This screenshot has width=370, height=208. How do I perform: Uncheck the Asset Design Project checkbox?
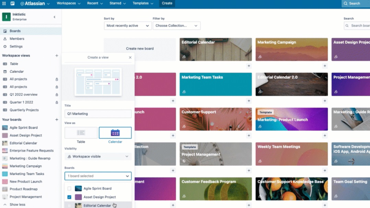(x=69, y=197)
